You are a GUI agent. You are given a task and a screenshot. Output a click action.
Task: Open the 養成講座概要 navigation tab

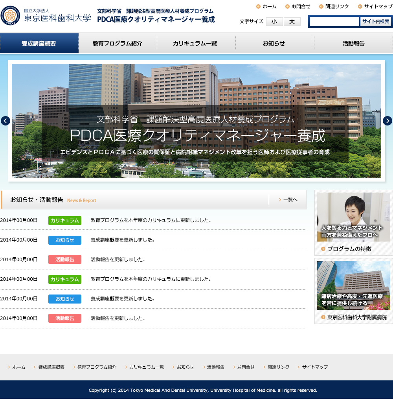point(39,44)
